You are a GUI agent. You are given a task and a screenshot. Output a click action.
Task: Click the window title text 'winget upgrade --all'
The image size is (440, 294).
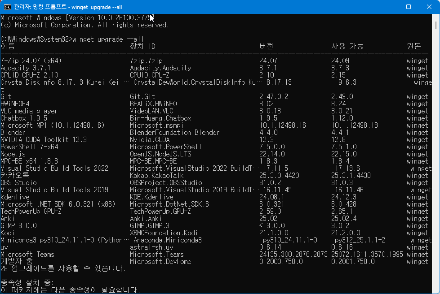(x=96, y=7)
